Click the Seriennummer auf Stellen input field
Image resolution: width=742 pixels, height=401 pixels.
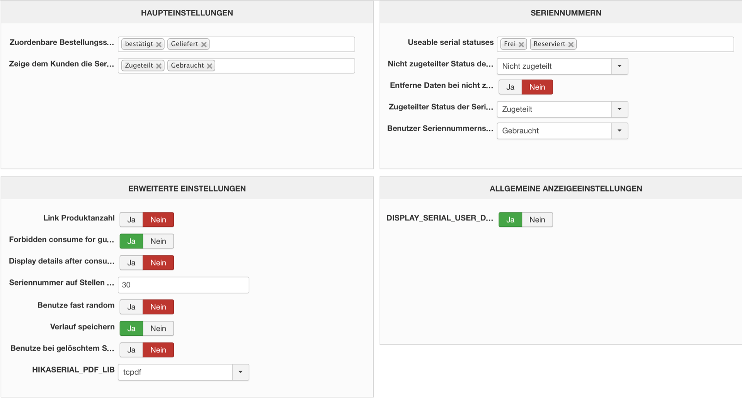pos(183,285)
